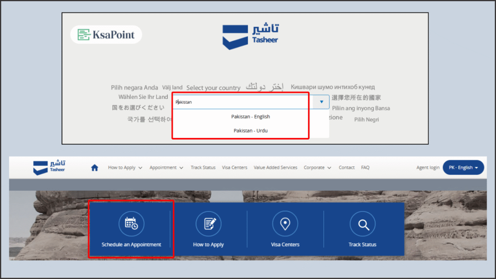Select the Pakistan - English option

tap(251, 116)
